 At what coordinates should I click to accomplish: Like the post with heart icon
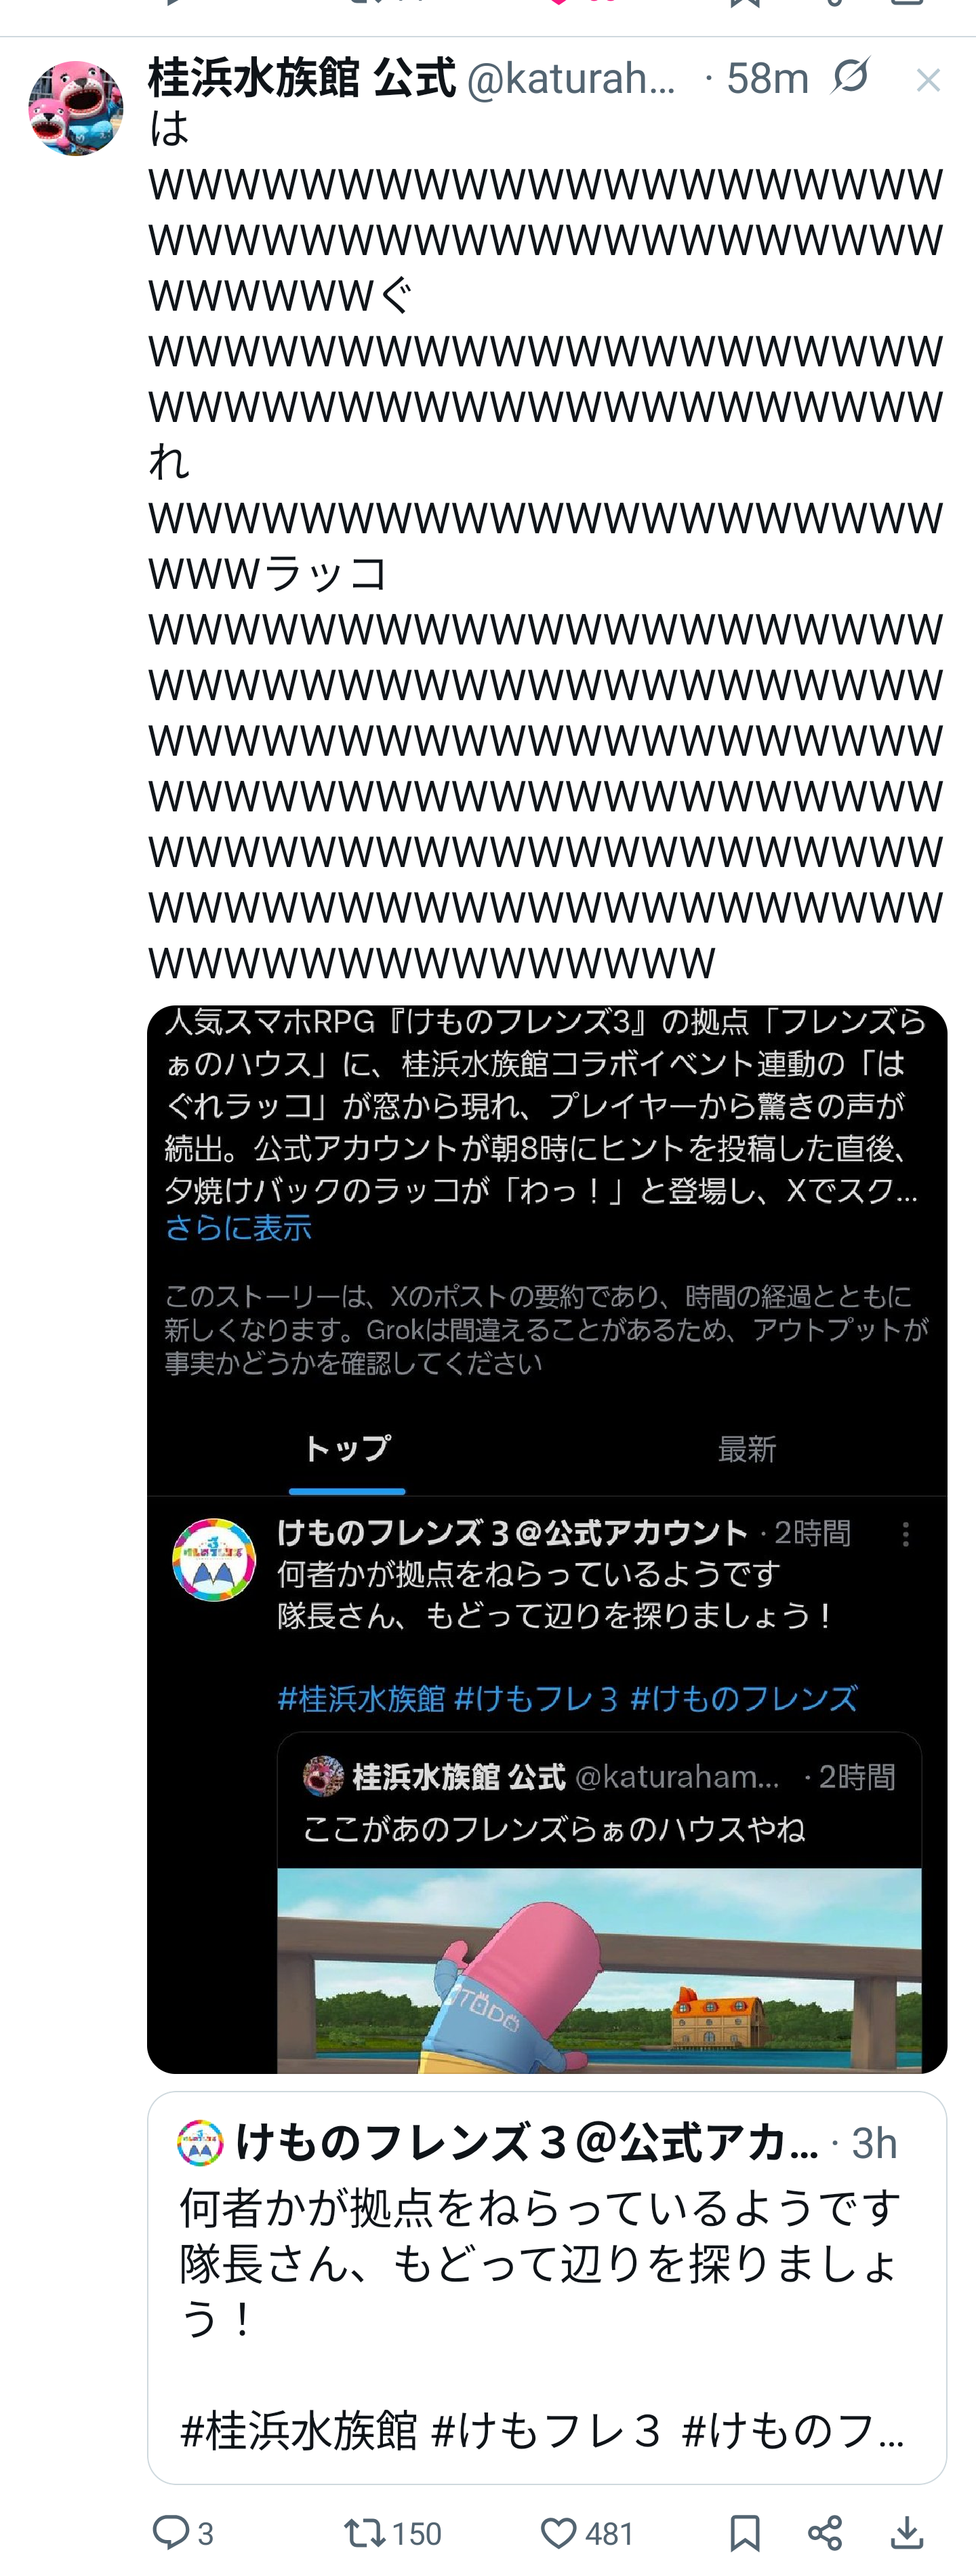[x=558, y=2533]
